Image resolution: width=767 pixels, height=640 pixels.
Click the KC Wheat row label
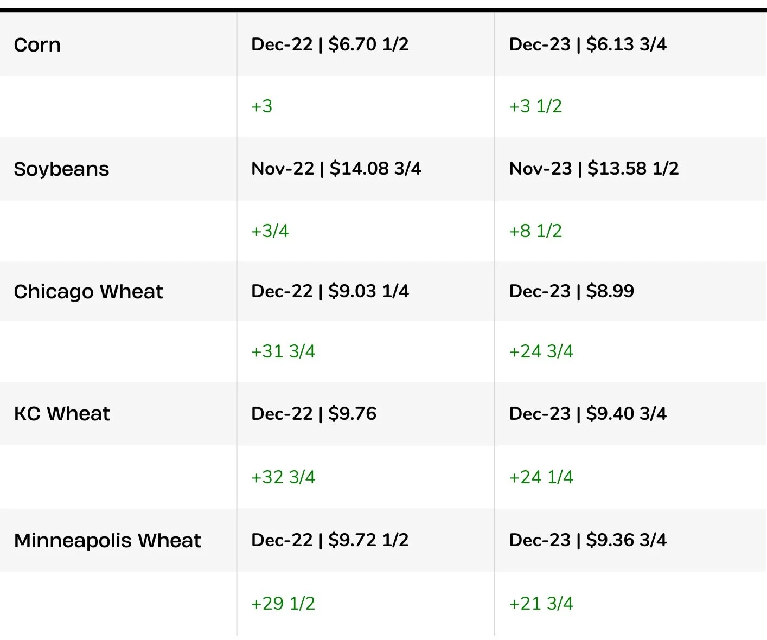[62, 414]
